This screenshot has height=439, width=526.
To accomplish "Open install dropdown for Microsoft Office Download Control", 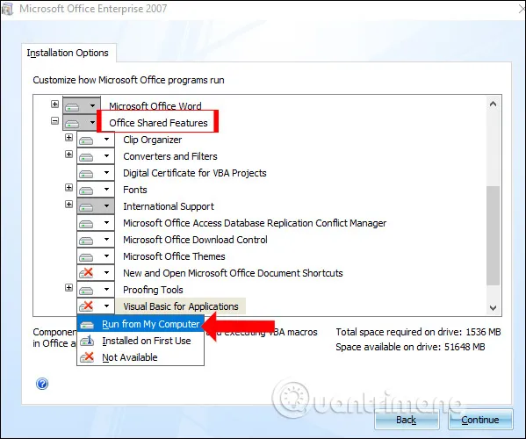I will click(96, 240).
